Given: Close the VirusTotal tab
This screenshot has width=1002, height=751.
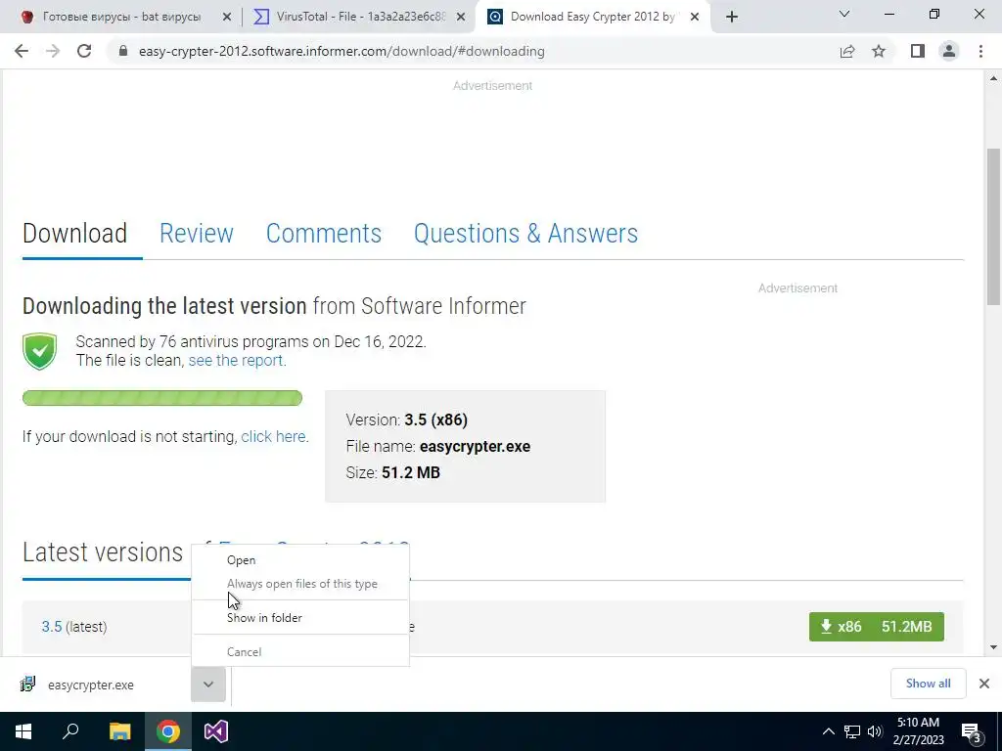Looking at the screenshot, I should point(461,17).
